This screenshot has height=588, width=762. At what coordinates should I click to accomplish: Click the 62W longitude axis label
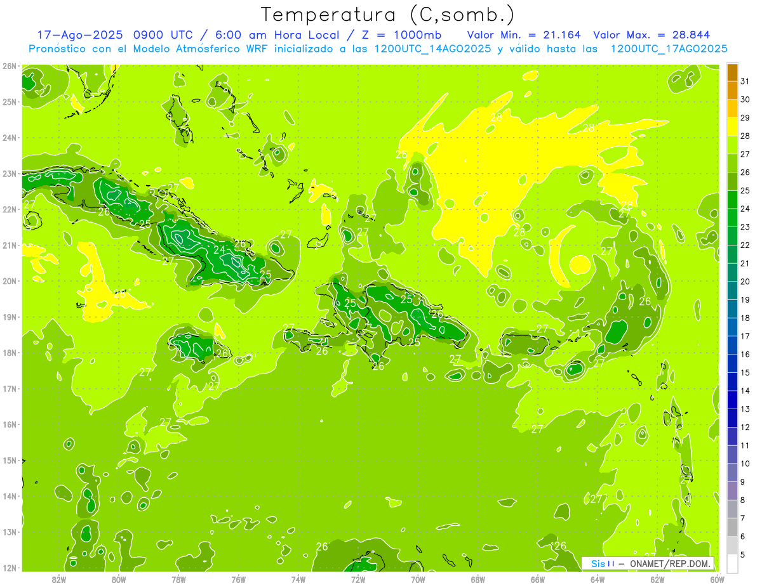coord(657,579)
